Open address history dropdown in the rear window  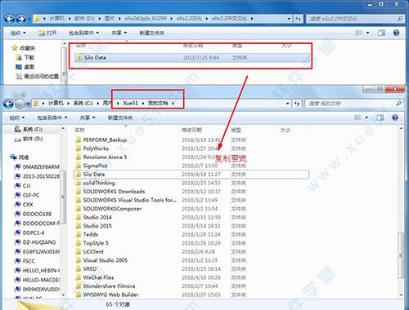pos(289,19)
